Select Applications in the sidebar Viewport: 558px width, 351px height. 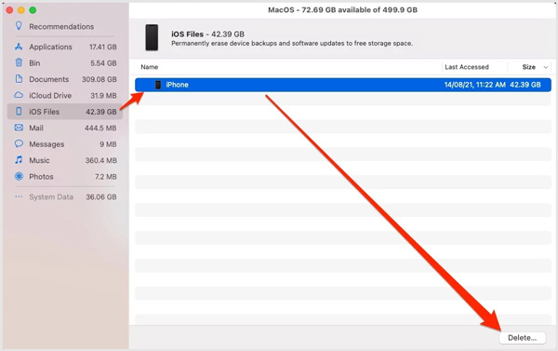[65, 47]
